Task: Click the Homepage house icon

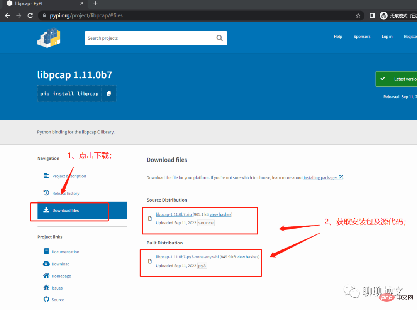Action: pyautogui.click(x=46, y=275)
